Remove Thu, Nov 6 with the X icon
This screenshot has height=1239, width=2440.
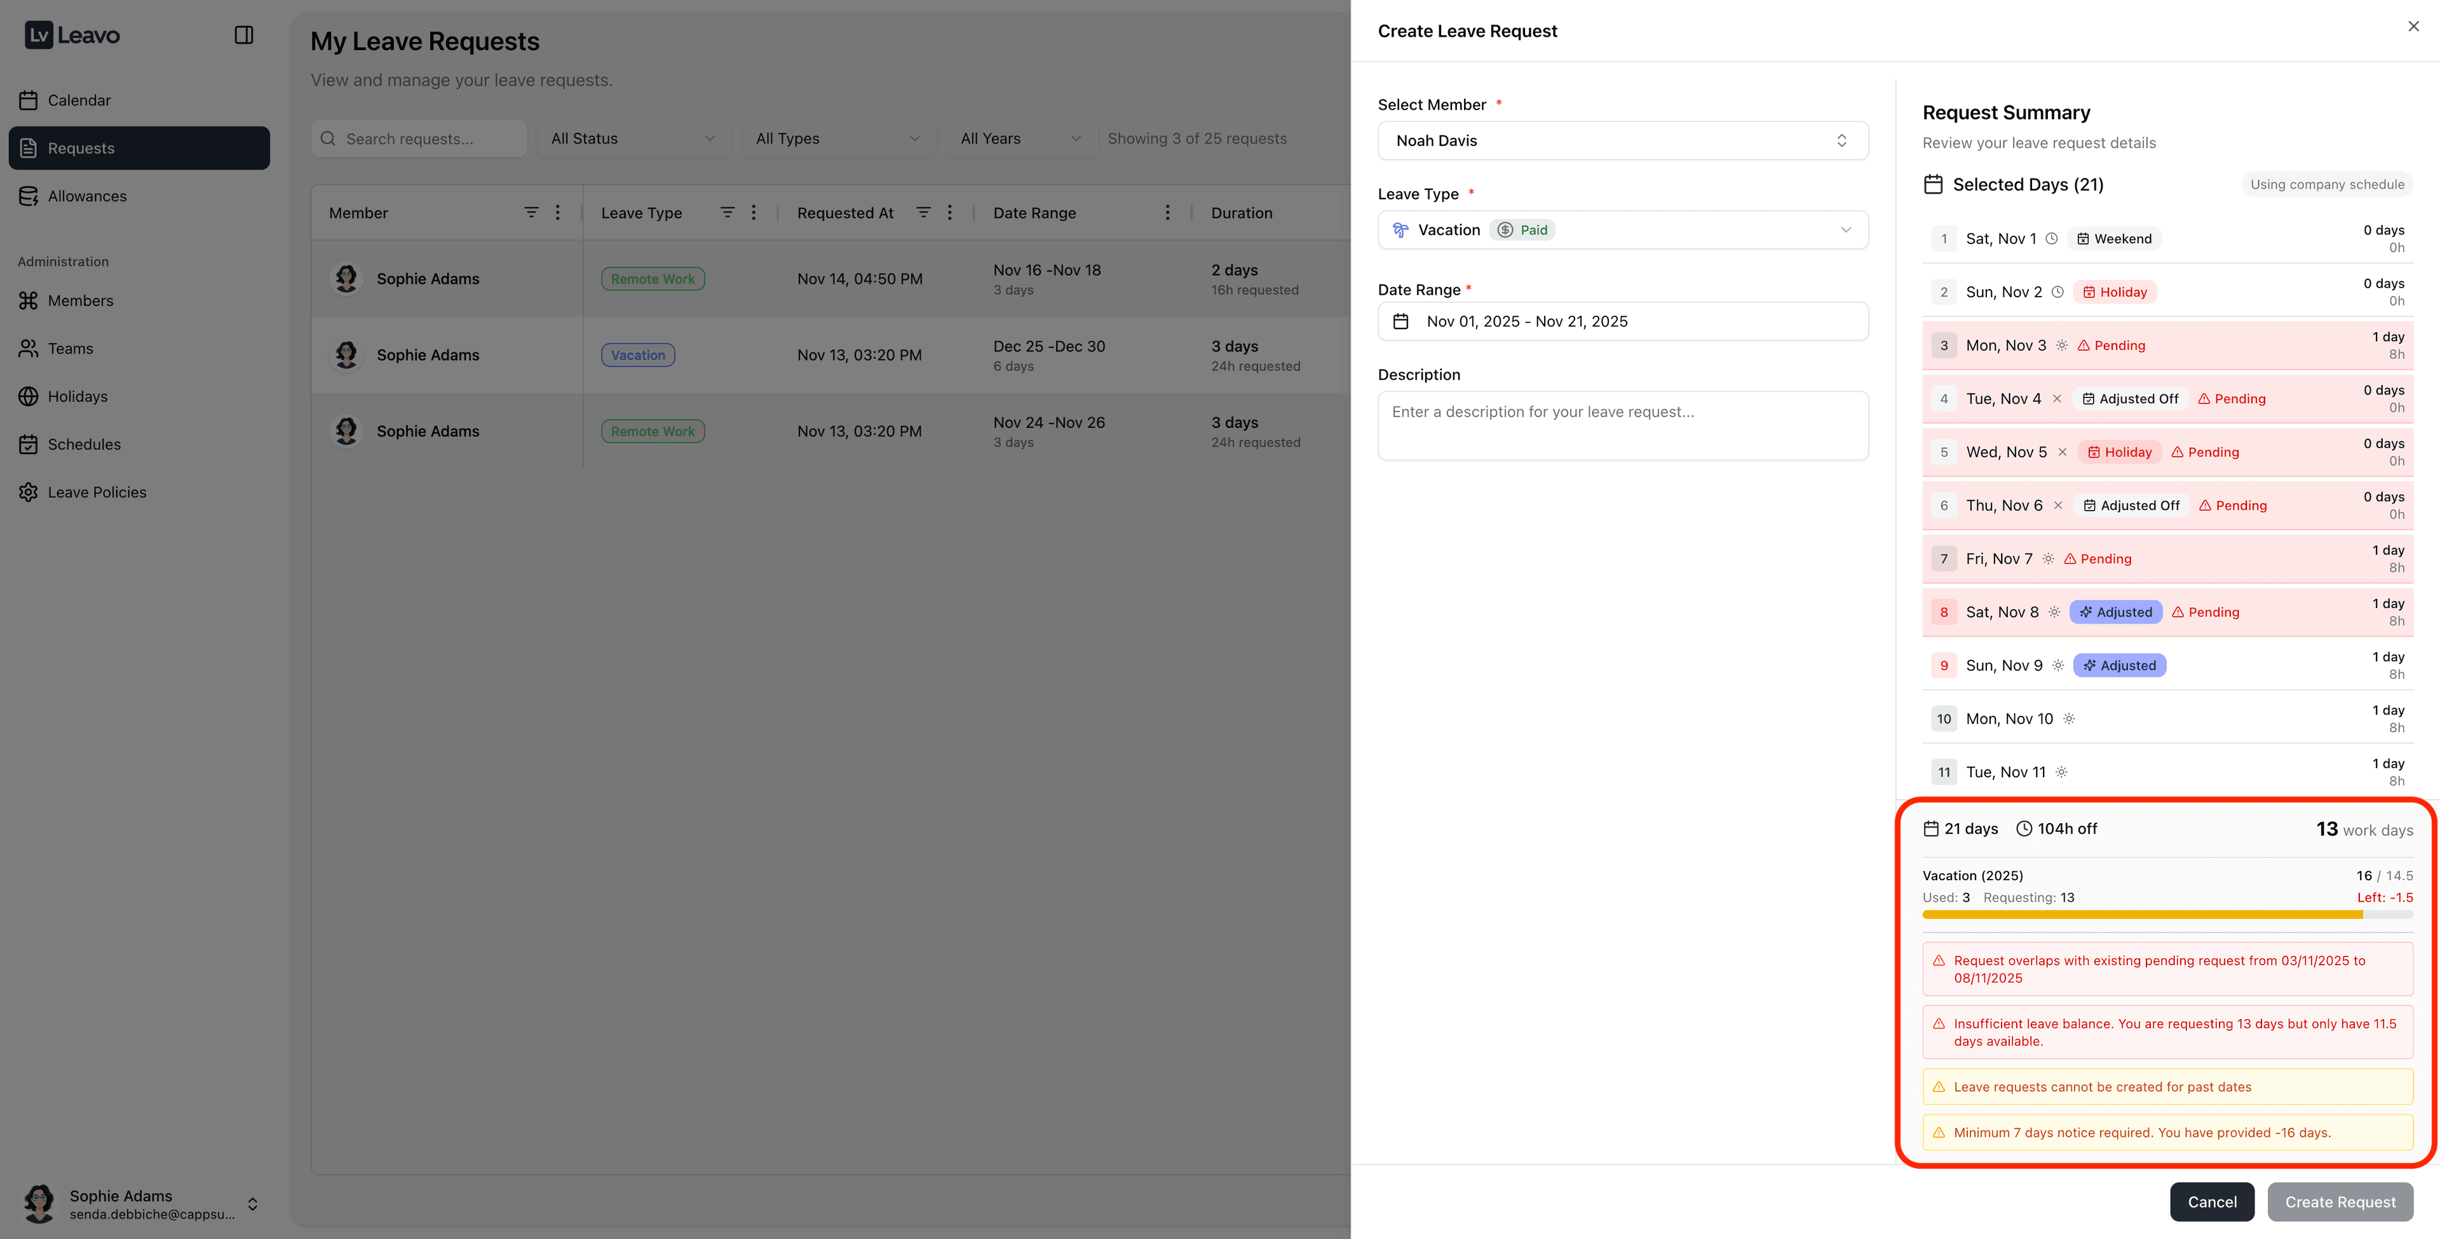click(2058, 506)
